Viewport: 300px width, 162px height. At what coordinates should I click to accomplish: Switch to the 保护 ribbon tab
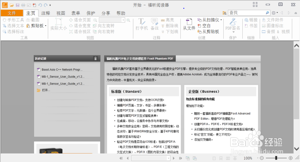91,13
